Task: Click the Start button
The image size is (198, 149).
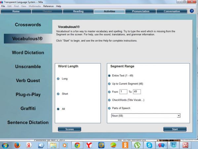Action: (x=175, y=129)
